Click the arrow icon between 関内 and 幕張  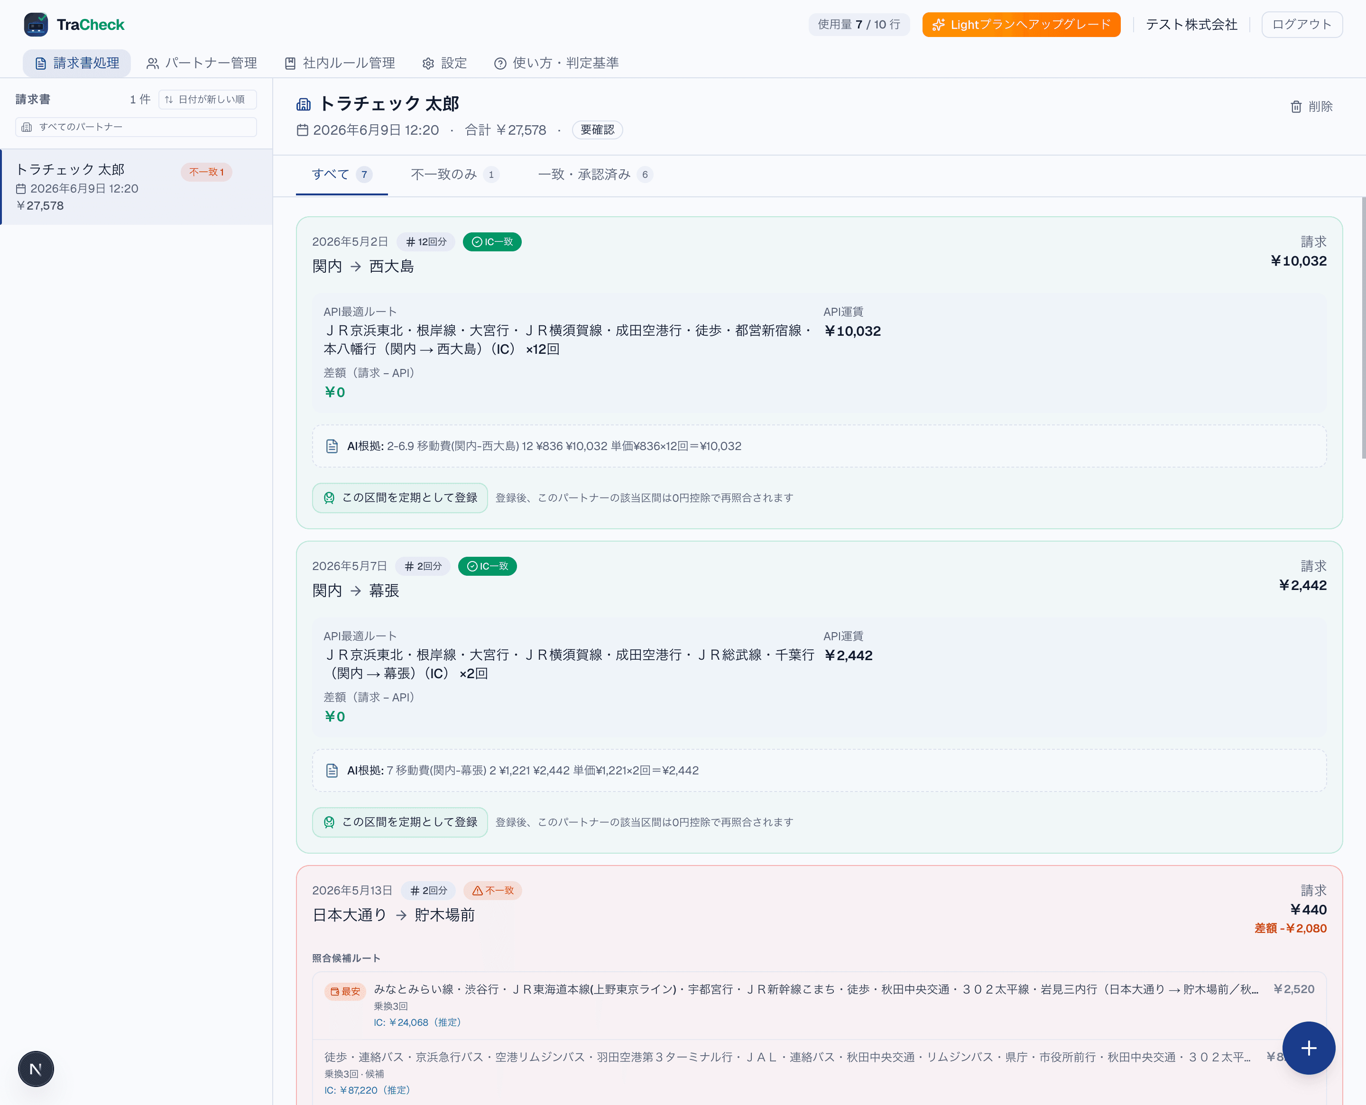point(356,591)
